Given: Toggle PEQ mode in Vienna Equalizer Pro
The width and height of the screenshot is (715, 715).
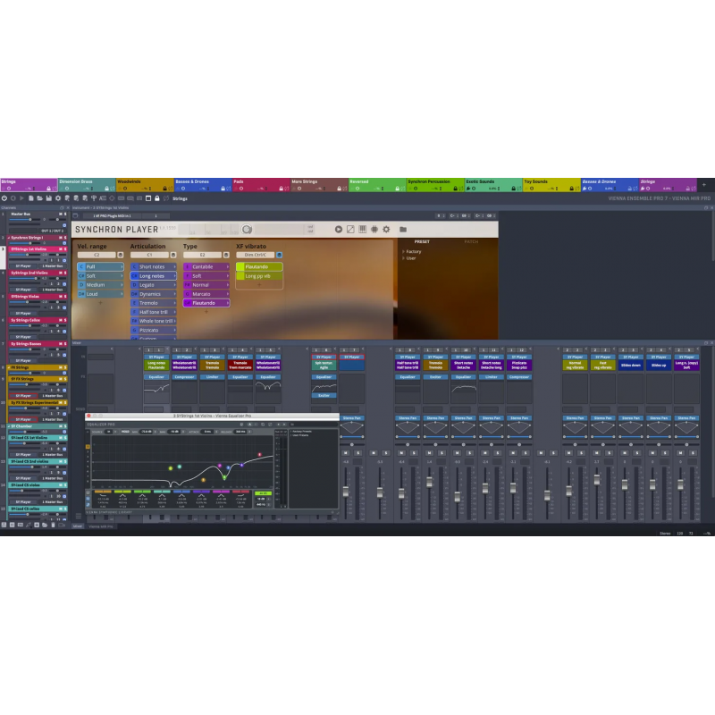Looking at the screenshot, I should pos(125,431).
